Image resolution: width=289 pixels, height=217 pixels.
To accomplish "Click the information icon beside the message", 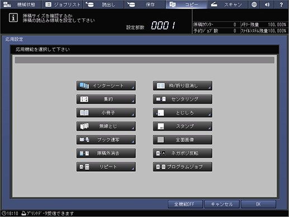I will pyautogui.click(x=13, y=18).
